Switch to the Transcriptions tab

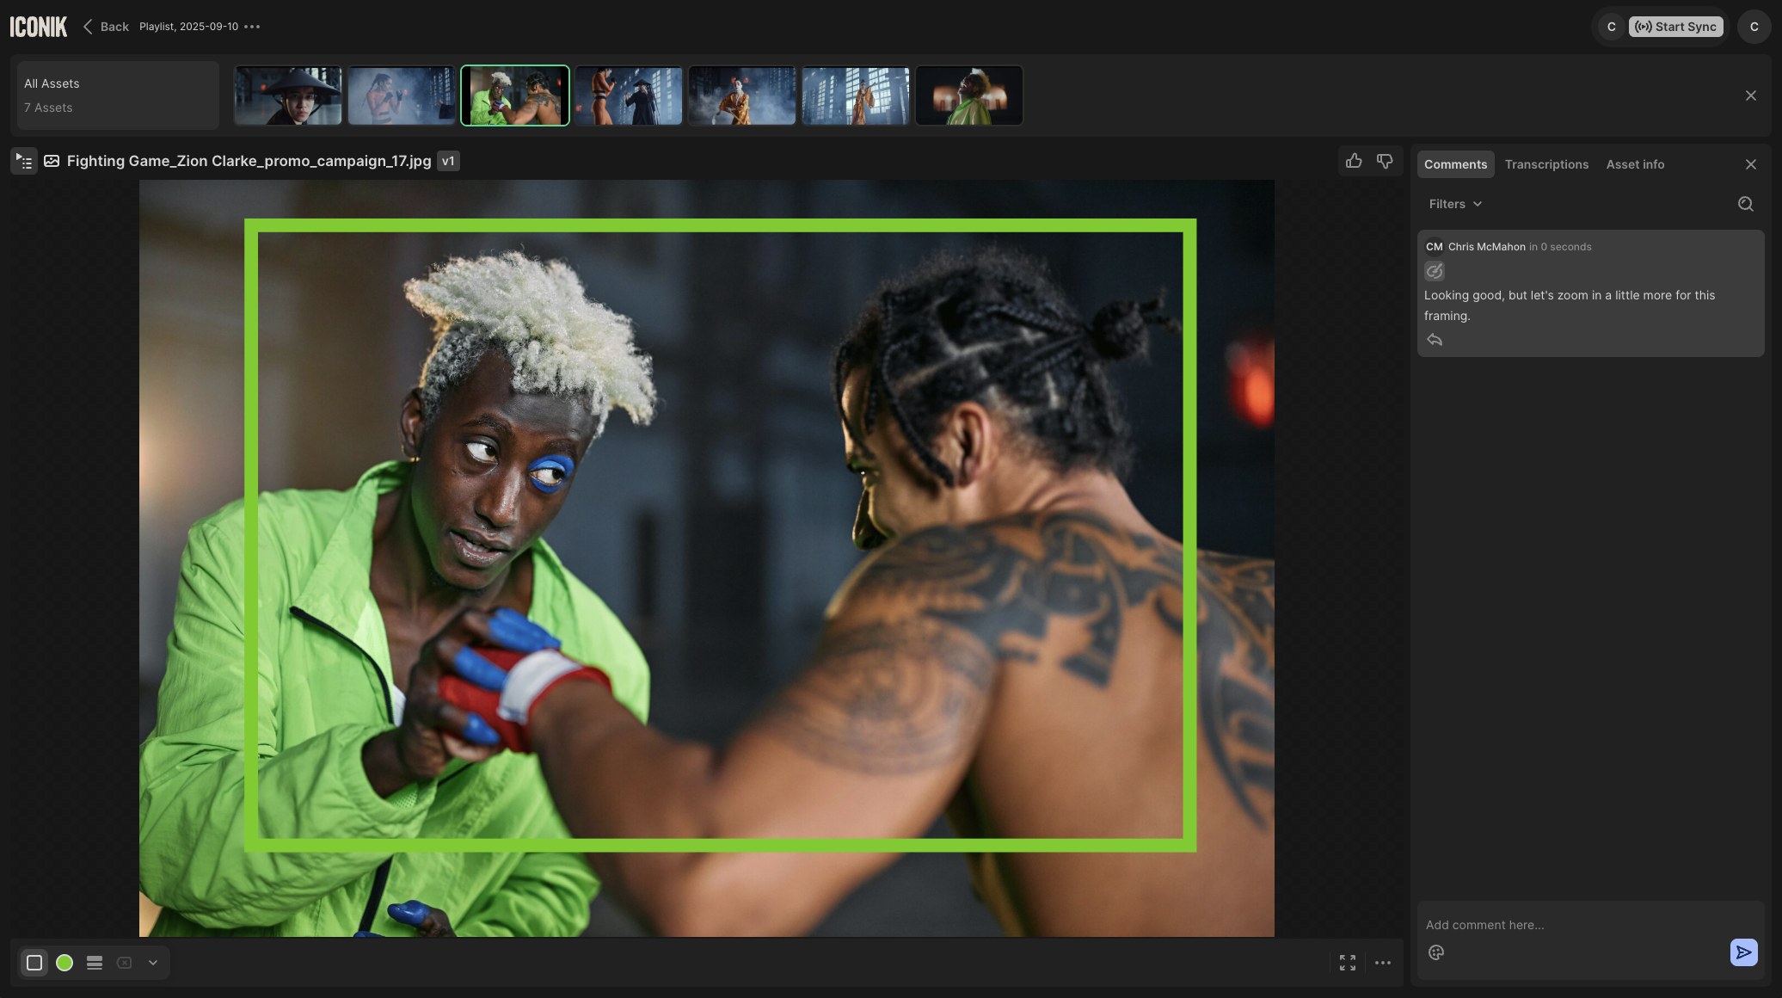coord(1546,164)
